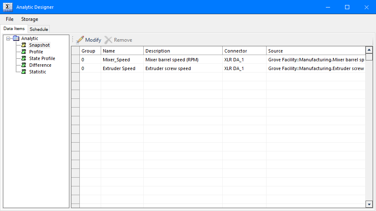
Task: Click the Mixer_Speed name cell
Action: pyautogui.click(x=122, y=60)
